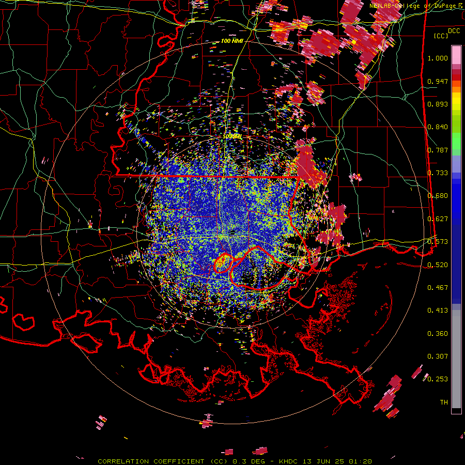Click the 0.573 legend value
This screenshot has width=465, height=465.
click(x=438, y=242)
